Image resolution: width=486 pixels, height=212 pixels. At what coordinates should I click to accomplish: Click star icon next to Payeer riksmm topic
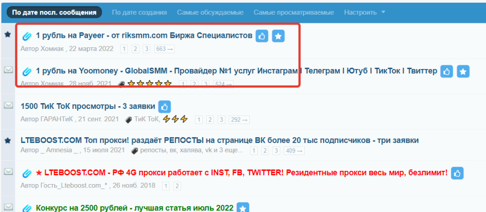click(x=278, y=36)
